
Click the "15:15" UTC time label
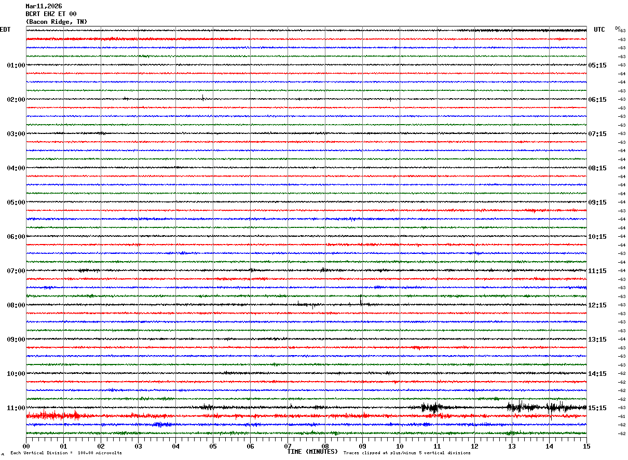[597, 408]
